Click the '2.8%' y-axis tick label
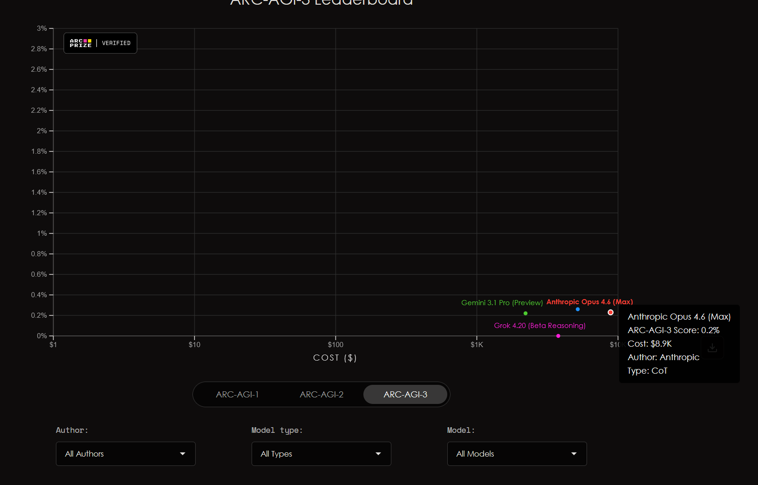This screenshot has height=485, width=758. click(x=39, y=49)
